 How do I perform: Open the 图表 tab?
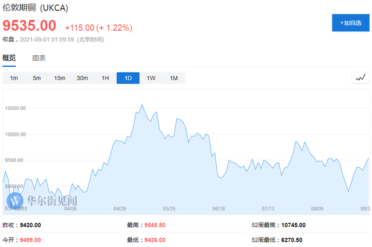(39, 58)
